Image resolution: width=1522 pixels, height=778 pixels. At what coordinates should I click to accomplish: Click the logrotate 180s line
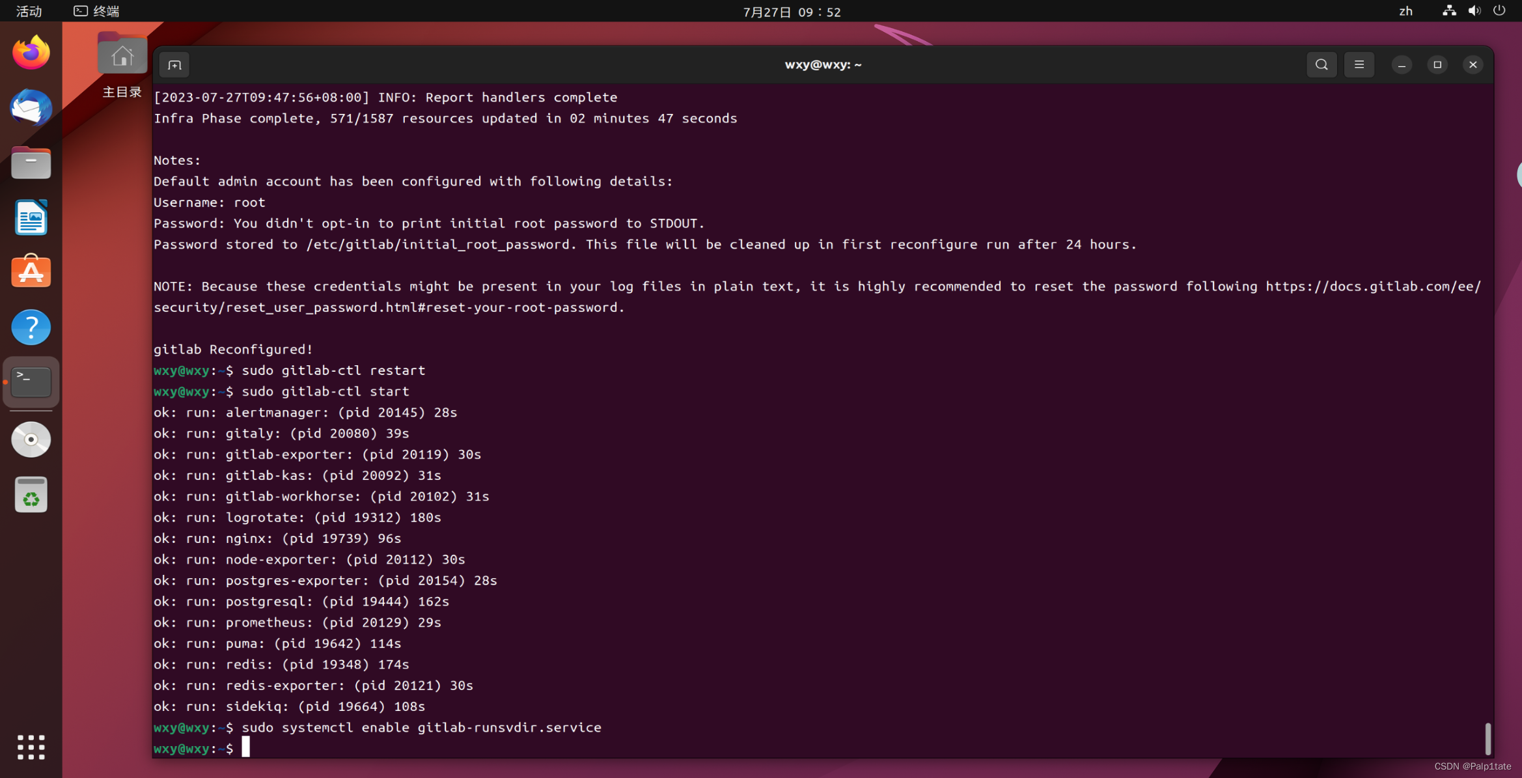tap(297, 518)
